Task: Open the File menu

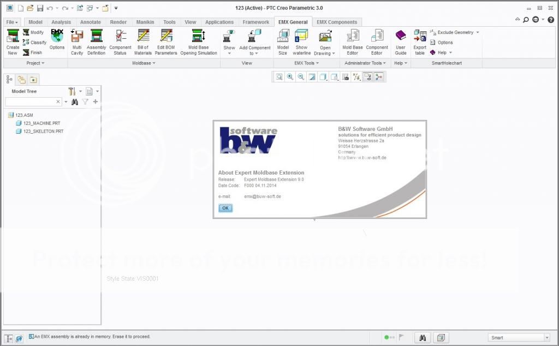Action: [12, 22]
